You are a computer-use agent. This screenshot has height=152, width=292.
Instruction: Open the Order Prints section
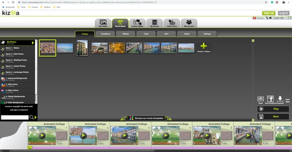point(172,23)
